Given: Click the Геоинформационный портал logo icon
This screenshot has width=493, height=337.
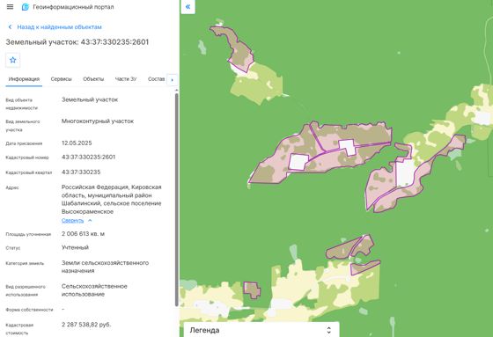Looking at the screenshot, I should pos(26,7).
